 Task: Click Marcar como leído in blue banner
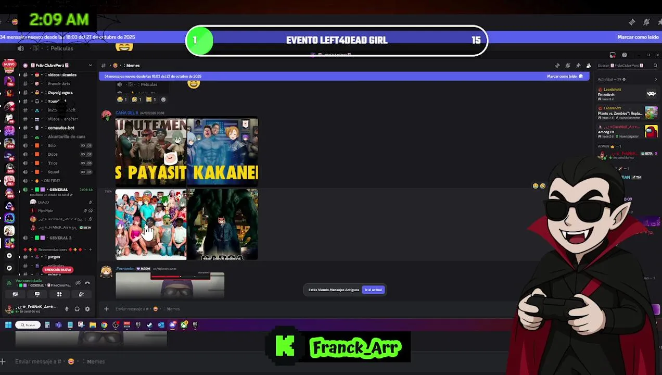[564, 76]
